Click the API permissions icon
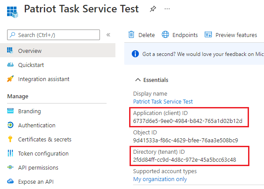This screenshot has height=189, width=264. pyautogui.click(x=10, y=167)
